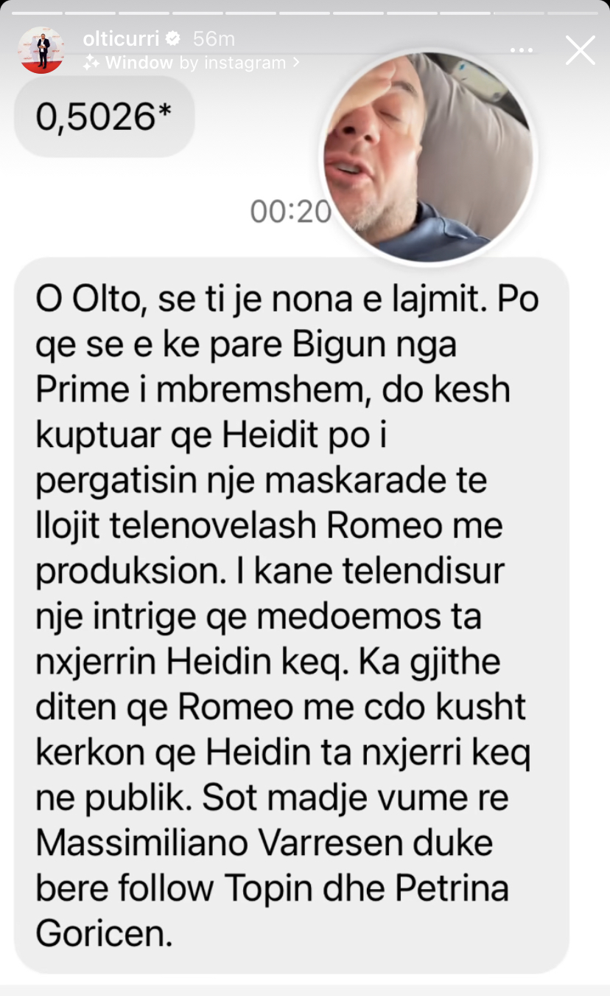Tap the 56m story timestamp
Image resolution: width=610 pixels, height=996 pixels.
(x=214, y=38)
